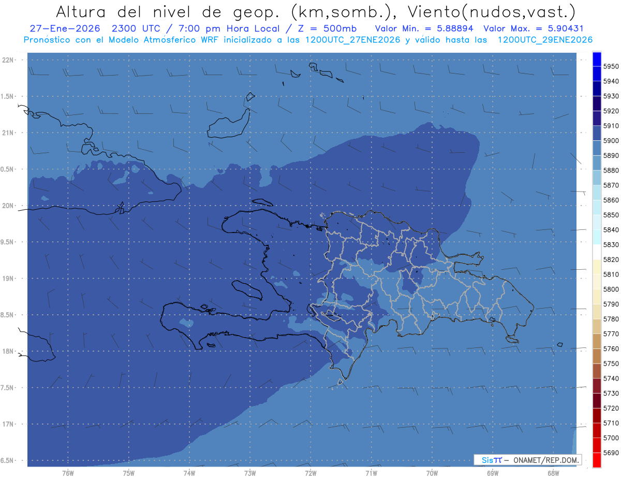Click the '74W' longitude label
The width and height of the screenshot is (621, 480).
(189, 473)
